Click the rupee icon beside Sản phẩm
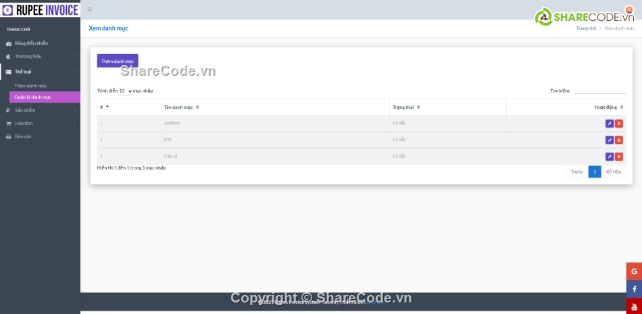 8,110
